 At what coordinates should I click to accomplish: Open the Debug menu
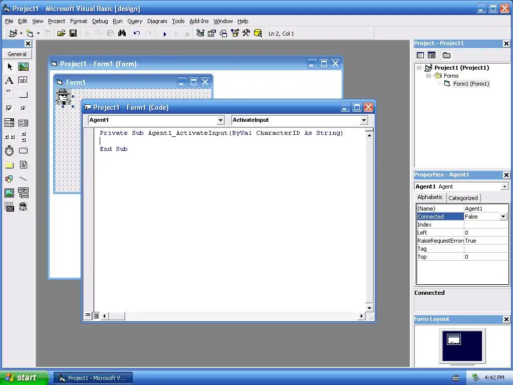[x=100, y=21]
